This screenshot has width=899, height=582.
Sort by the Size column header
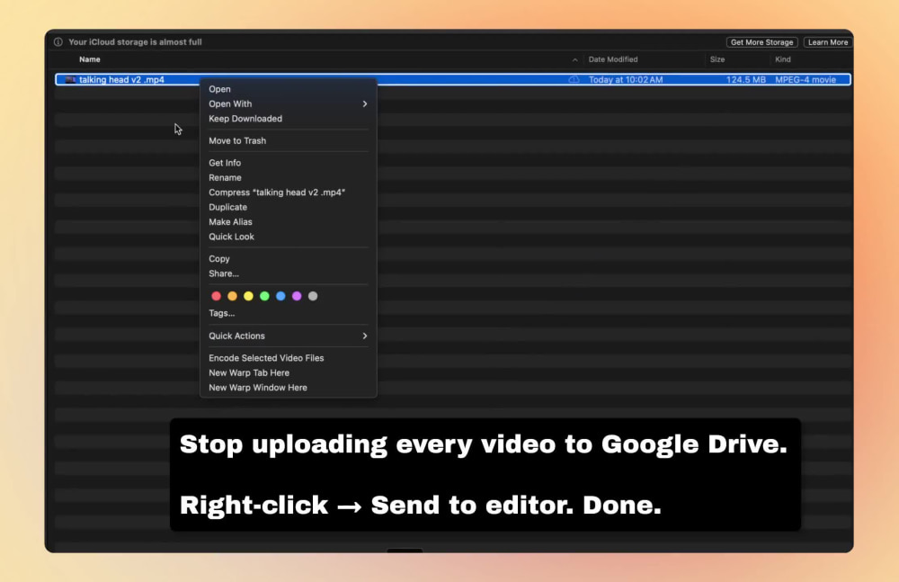717,59
